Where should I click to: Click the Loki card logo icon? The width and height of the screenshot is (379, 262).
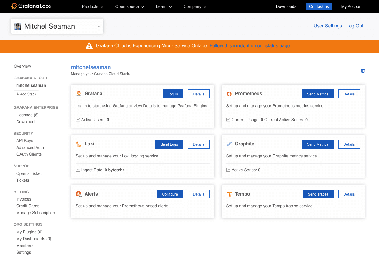[79, 144]
